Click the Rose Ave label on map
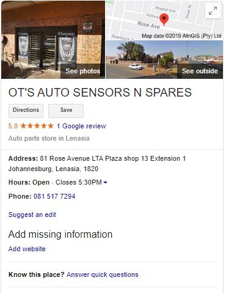The height and width of the screenshot is (294, 226). click(148, 24)
